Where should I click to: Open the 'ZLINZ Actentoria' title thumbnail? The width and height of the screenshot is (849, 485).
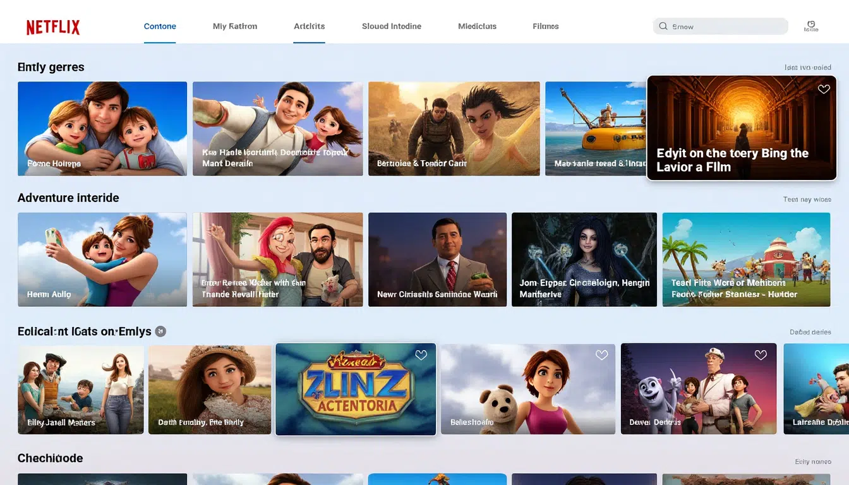point(355,388)
